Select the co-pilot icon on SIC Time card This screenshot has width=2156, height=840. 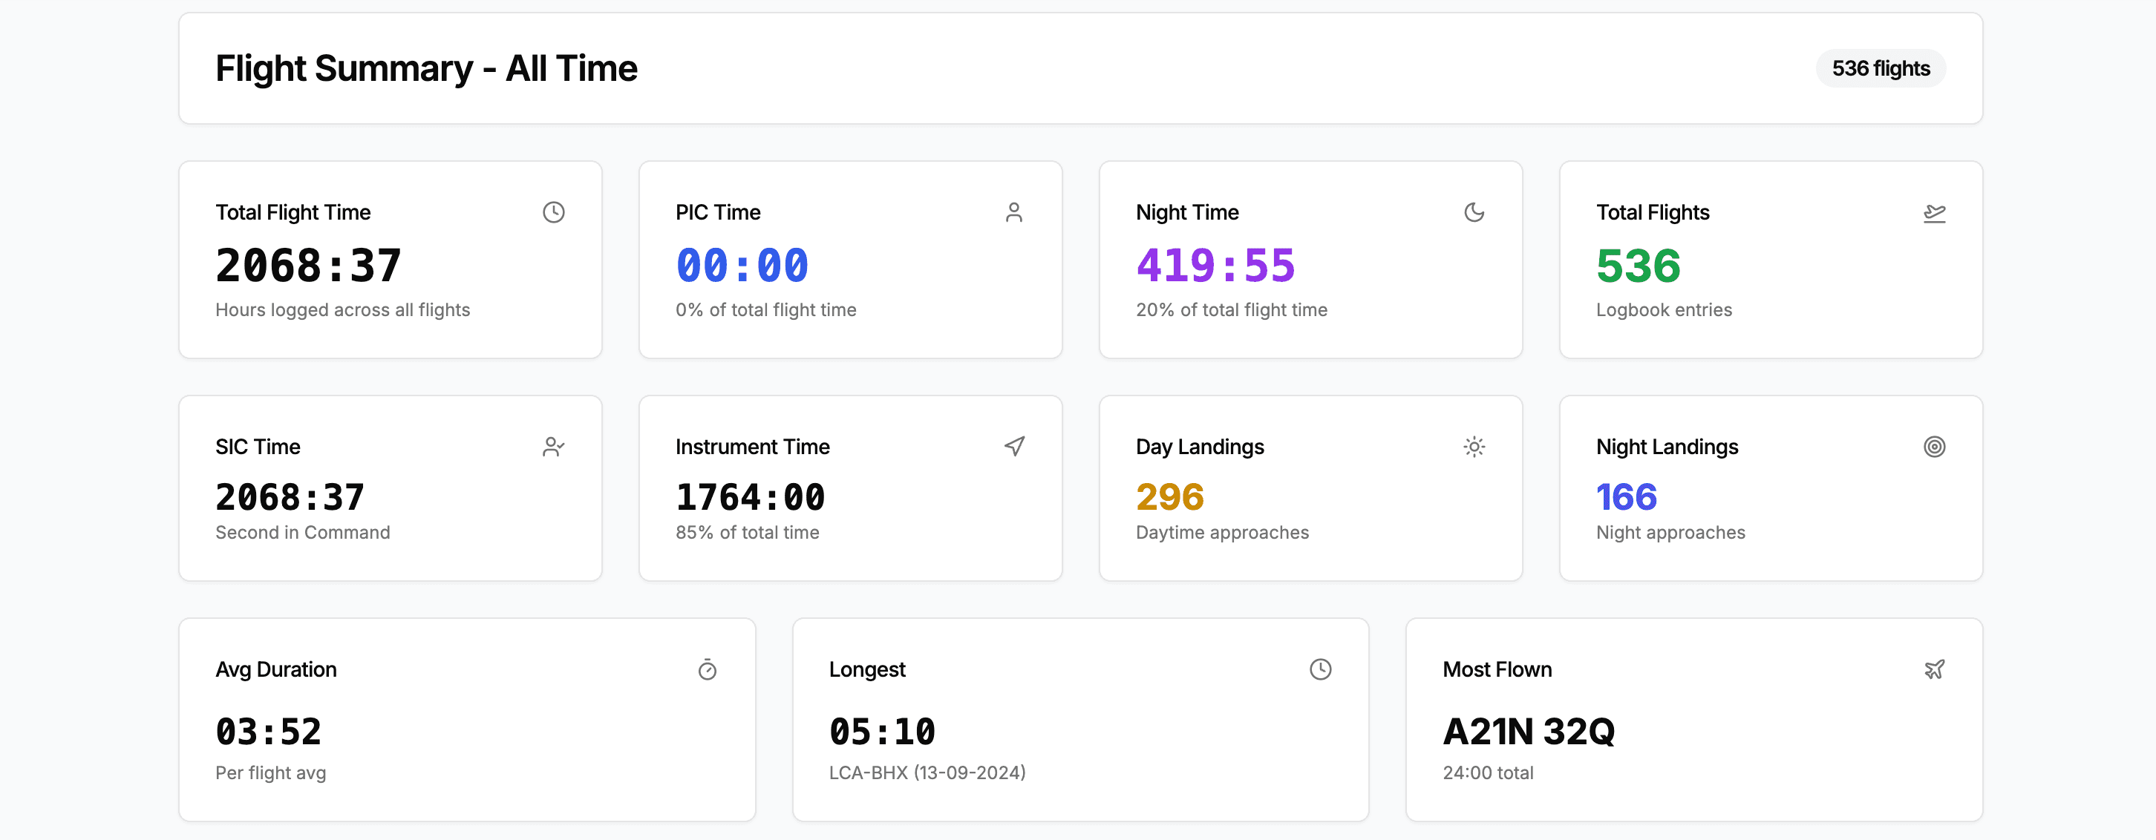click(553, 447)
